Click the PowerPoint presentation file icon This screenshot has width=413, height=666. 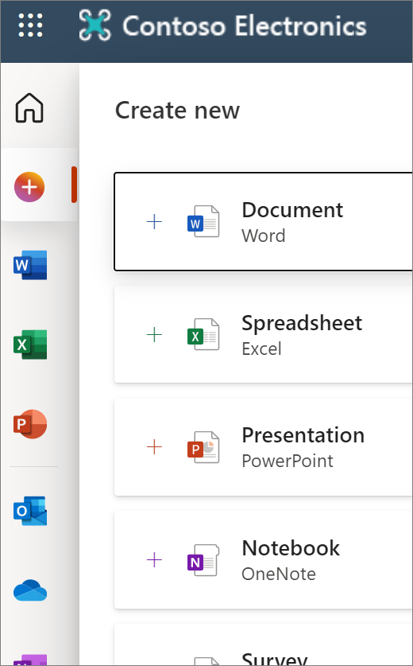203,447
